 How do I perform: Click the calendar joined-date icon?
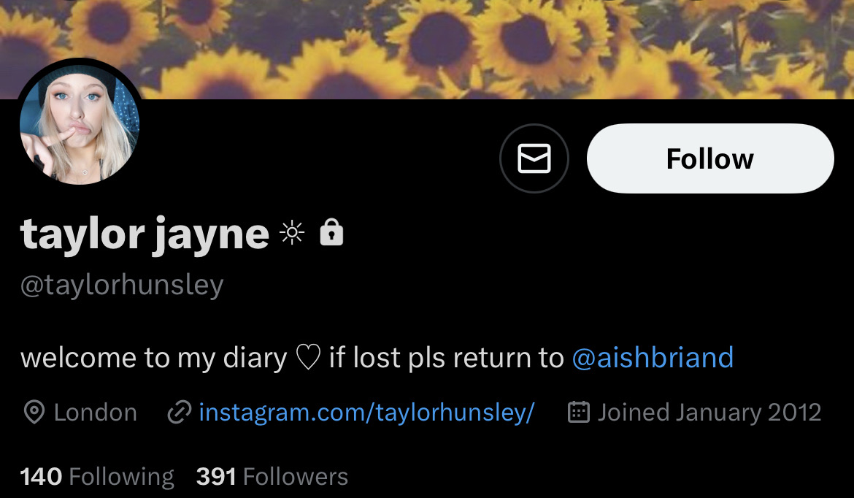click(578, 412)
